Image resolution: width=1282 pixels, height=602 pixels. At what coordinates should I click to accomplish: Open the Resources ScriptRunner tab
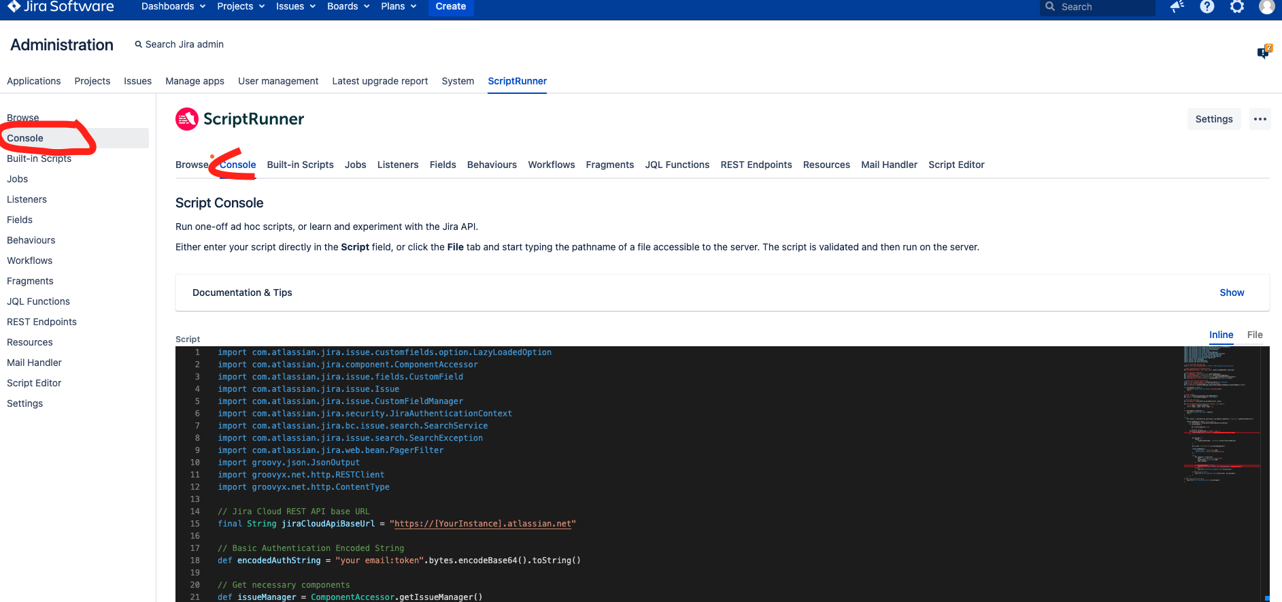(x=826, y=165)
